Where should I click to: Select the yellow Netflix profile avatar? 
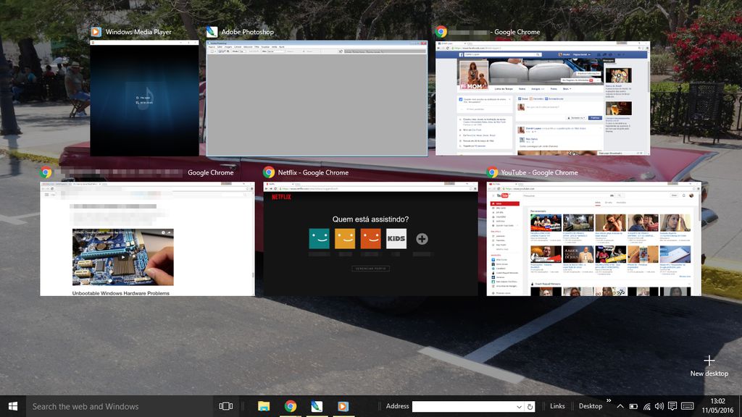345,239
